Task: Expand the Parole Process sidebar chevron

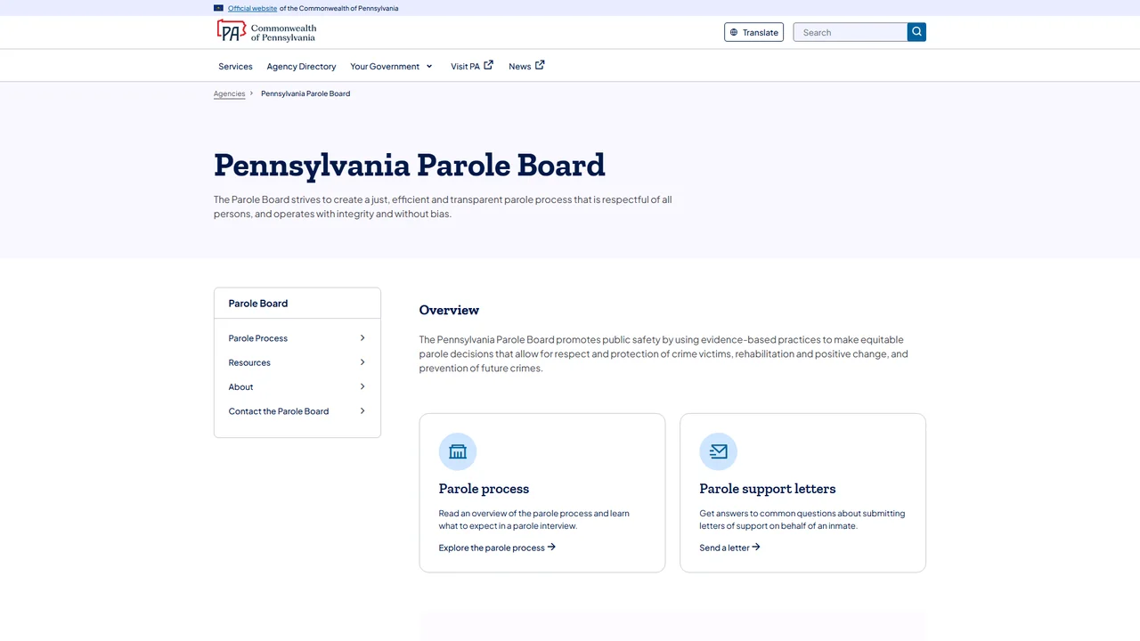Action: pyautogui.click(x=362, y=337)
